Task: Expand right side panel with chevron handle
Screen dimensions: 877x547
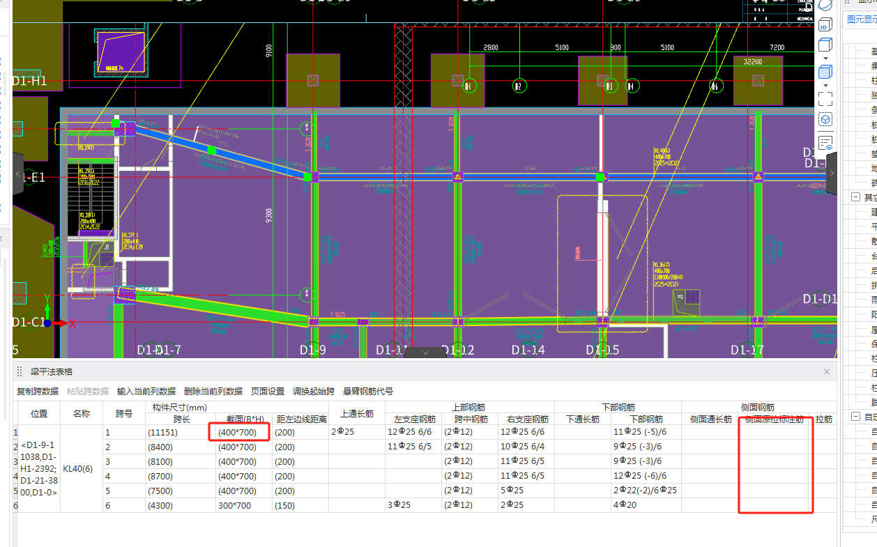Action: coord(832,174)
